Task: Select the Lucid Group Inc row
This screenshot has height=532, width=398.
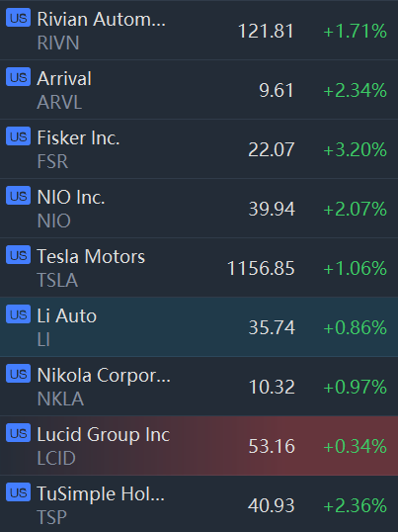Action: pos(199,446)
